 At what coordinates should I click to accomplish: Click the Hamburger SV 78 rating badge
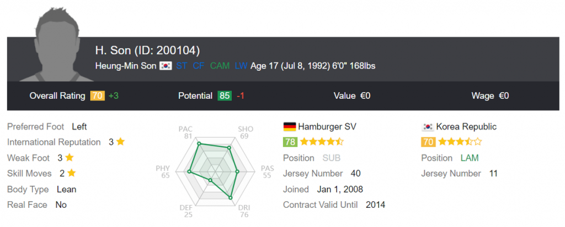pyautogui.click(x=290, y=142)
